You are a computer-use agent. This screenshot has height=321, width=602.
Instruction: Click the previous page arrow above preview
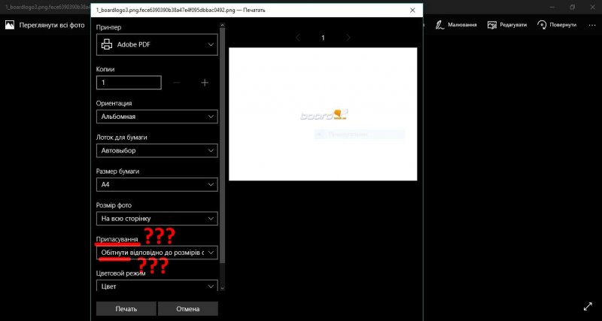click(x=298, y=38)
